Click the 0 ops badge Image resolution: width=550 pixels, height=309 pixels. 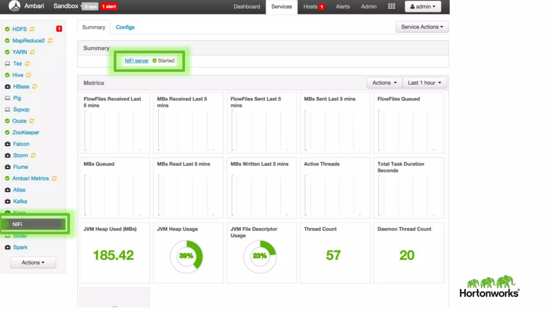pos(90,6)
